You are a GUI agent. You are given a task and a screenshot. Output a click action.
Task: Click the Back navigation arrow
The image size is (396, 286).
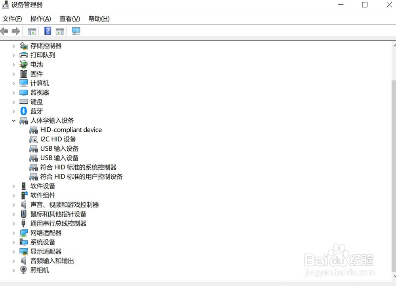[4, 31]
